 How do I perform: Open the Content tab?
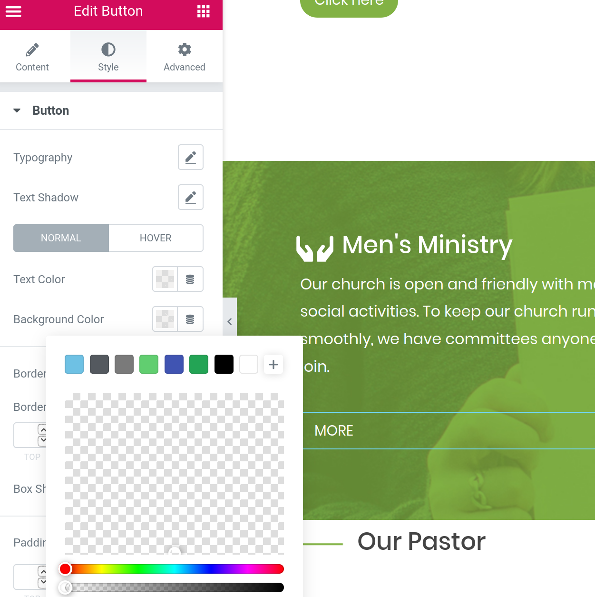[x=32, y=57]
